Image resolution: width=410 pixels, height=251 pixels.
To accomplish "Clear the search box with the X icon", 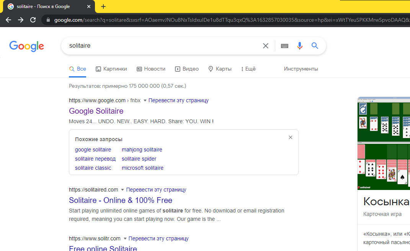I will click(x=266, y=46).
